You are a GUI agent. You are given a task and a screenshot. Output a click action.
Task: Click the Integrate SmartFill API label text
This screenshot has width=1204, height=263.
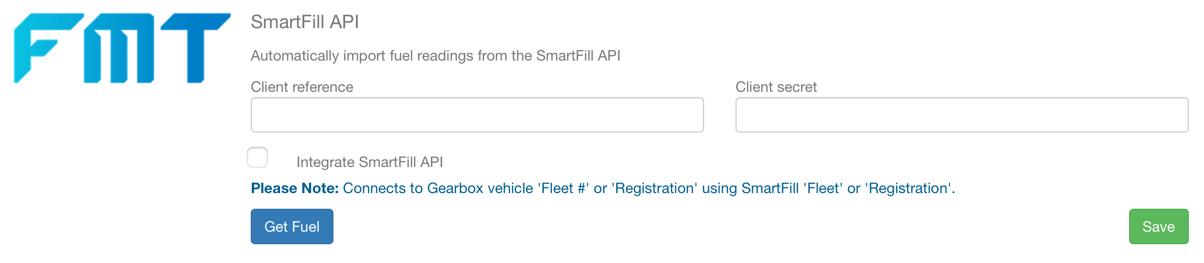tap(370, 162)
